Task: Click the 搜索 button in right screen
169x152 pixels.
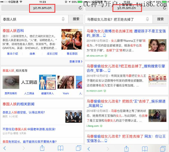Action: coord(160,19)
